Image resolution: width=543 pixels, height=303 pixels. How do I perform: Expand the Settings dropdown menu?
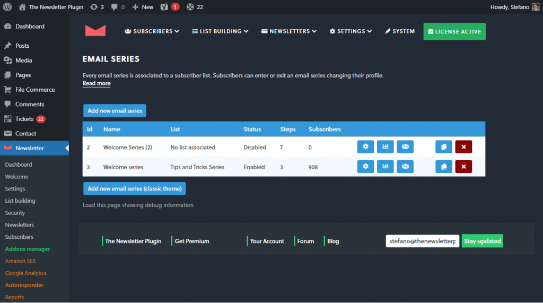351,31
